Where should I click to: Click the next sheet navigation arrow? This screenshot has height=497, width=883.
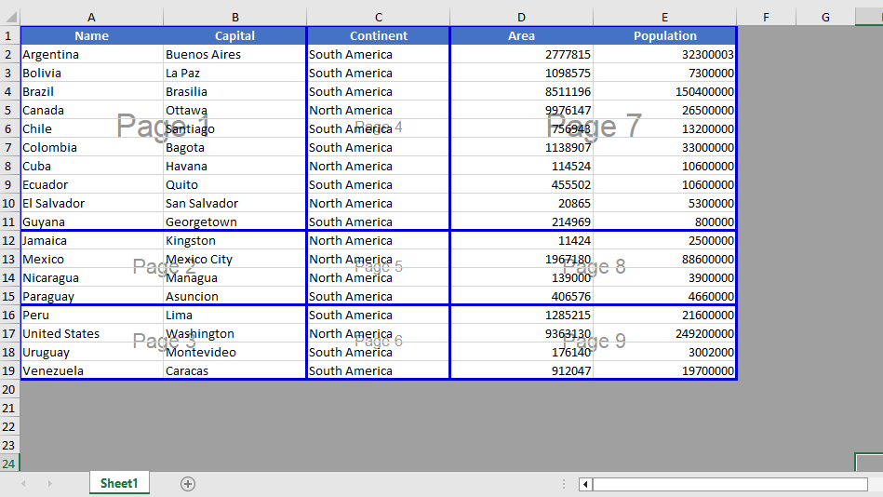49,483
